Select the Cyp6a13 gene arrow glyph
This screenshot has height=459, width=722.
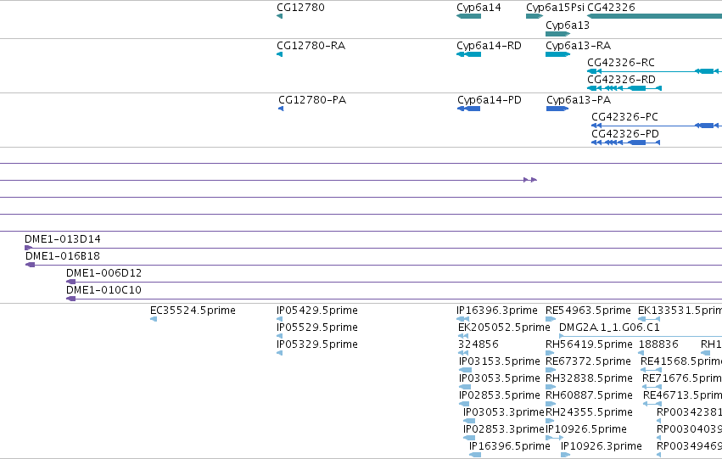tap(558, 34)
